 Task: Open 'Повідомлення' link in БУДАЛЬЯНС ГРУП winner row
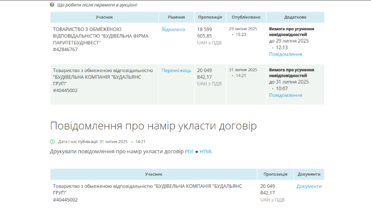pyautogui.click(x=285, y=95)
